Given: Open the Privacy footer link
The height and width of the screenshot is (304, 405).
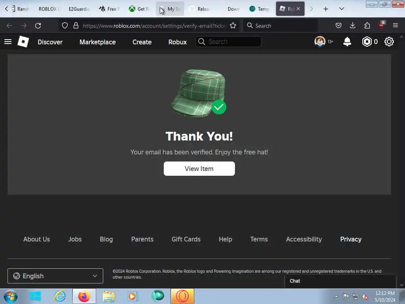Looking at the screenshot, I should click(x=351, y=239).
